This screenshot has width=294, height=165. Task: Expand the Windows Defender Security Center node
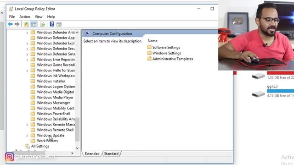point(27,49)
